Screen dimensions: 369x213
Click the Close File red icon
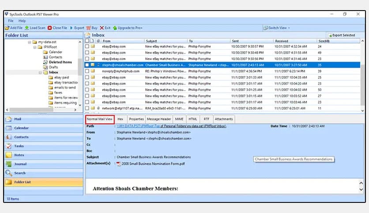(49, 28)
